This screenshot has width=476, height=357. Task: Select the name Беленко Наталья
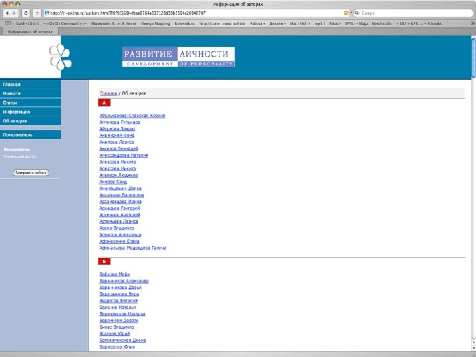point(118,307)
